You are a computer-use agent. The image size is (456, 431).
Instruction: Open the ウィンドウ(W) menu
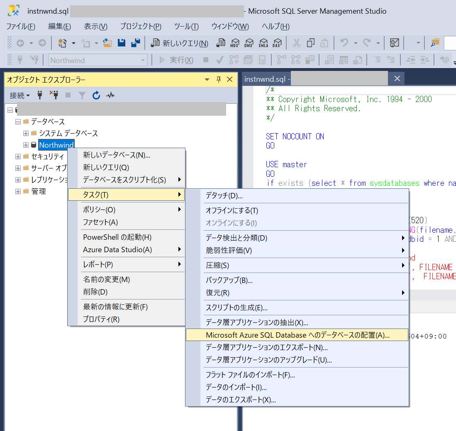(x=230, y=27)
